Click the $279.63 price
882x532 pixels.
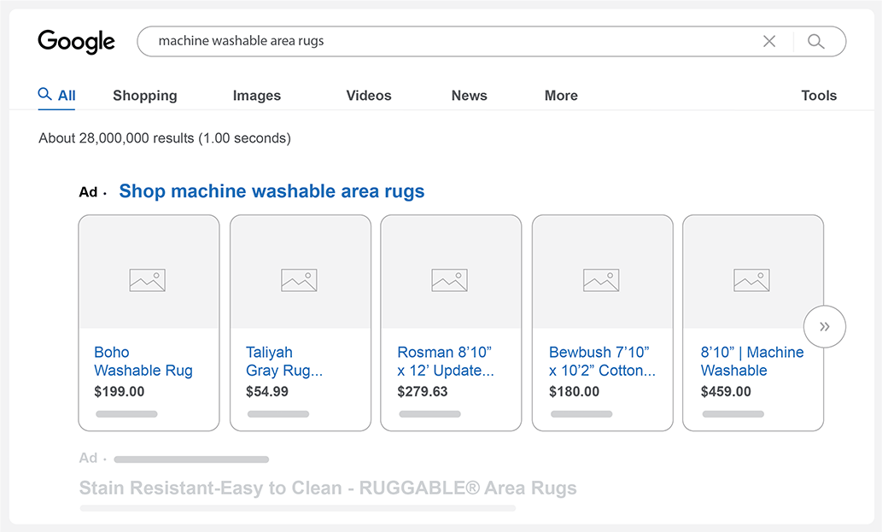pos(423,391)
